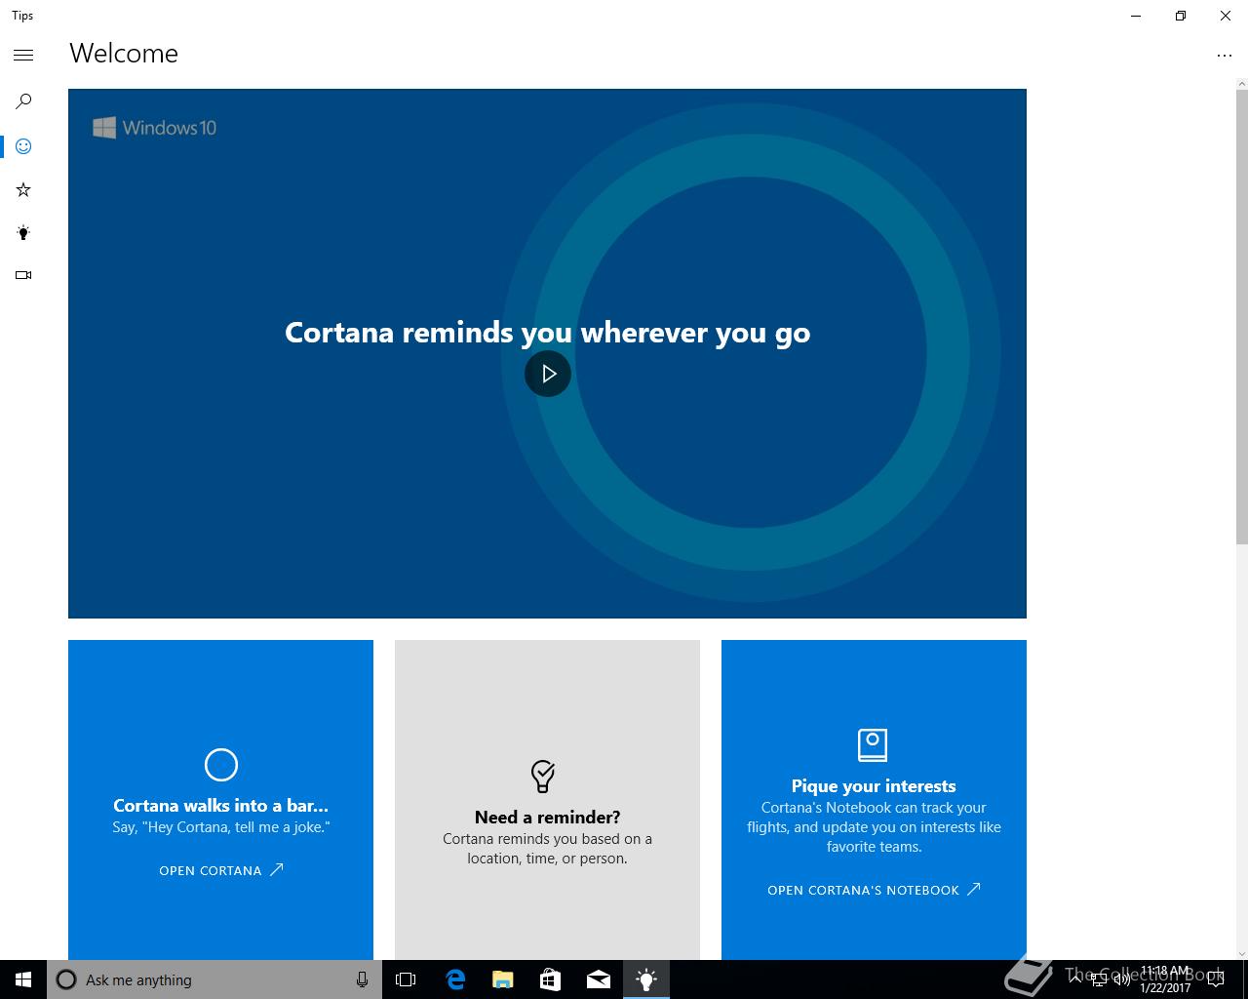Click the vertical scrollbar thumb

click(x=1241, y=317)
